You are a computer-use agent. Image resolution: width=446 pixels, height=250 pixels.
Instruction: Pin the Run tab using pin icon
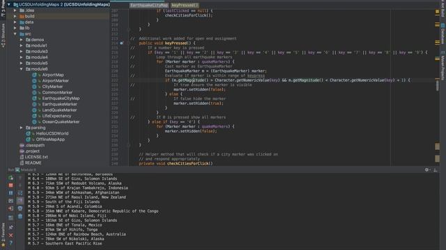click(11, 227)
